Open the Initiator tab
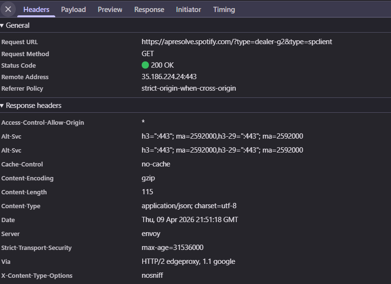This screenshot has width=391, height=284. point(188,9)
